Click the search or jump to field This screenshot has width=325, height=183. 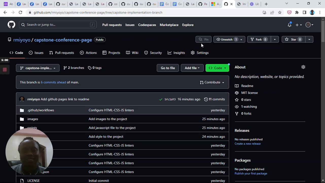click(58, 25)
